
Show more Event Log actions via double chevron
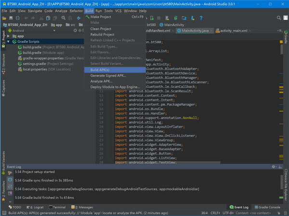pos(10,202)
